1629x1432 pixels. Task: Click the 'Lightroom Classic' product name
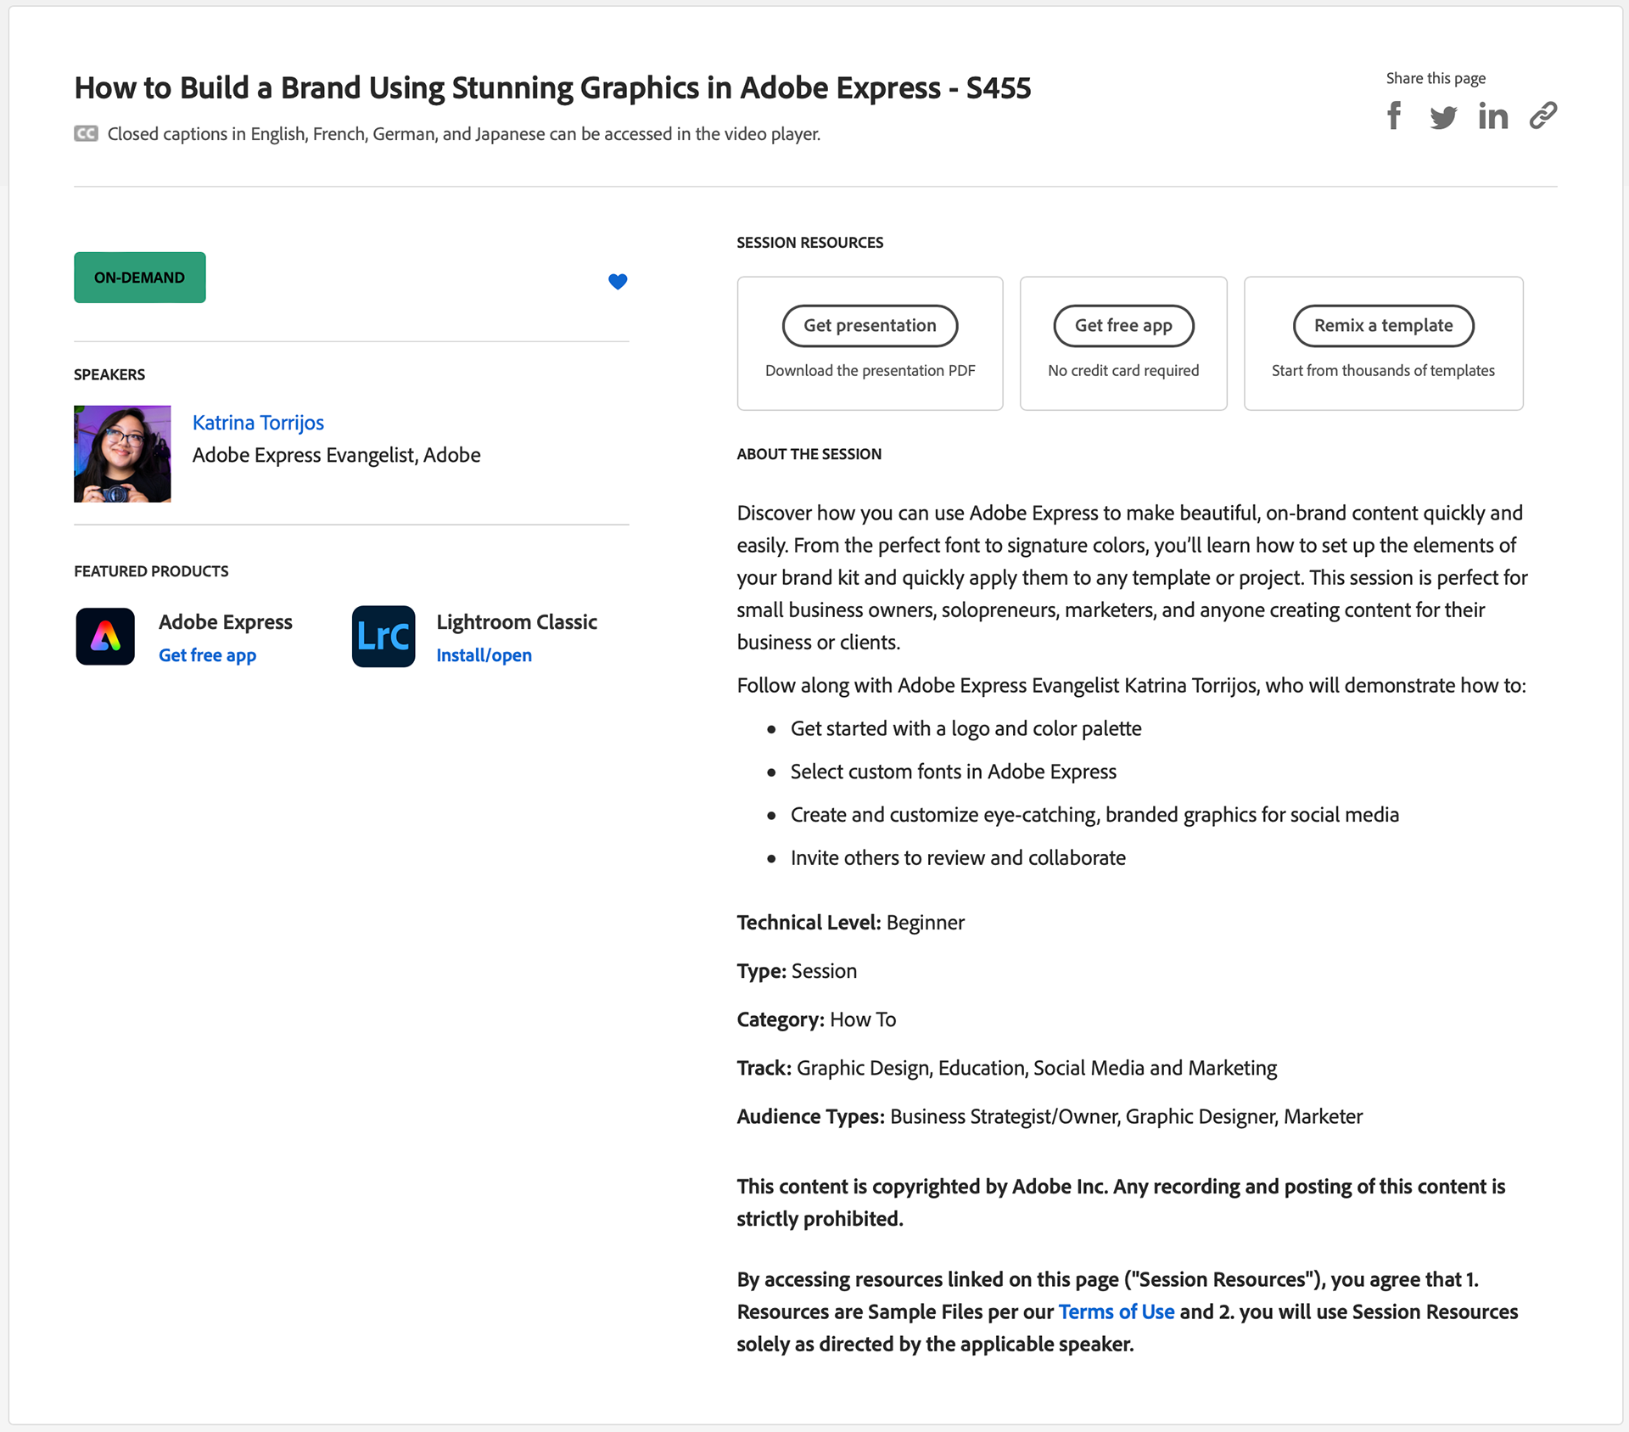517,622
